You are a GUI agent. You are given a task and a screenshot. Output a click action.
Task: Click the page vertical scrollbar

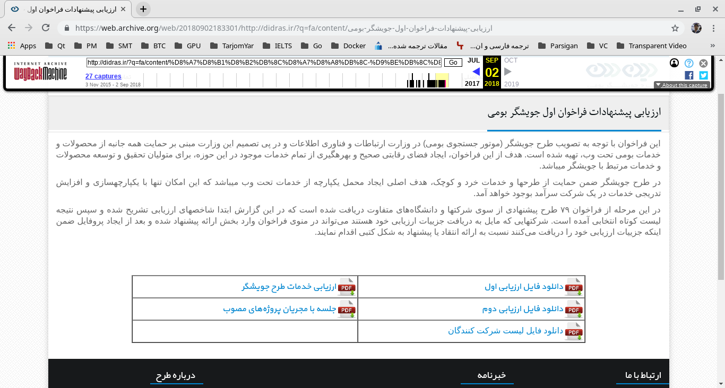click(x=721, y=186)
